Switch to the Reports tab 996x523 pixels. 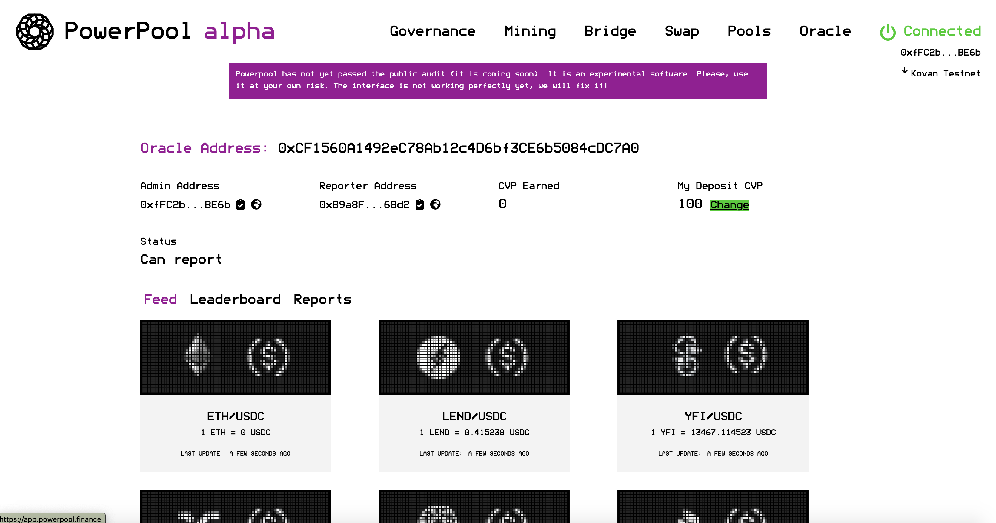click(x=322, y=300)
